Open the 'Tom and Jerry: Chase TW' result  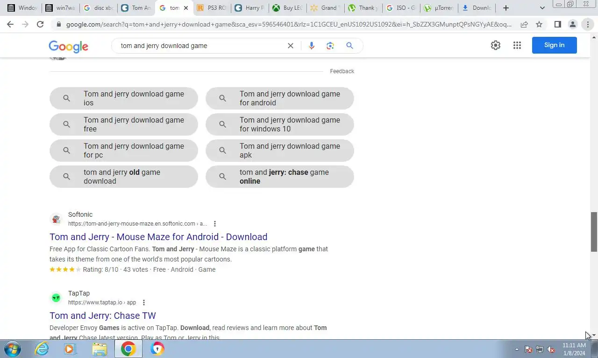pyautogui.click(x=103, y=316)
